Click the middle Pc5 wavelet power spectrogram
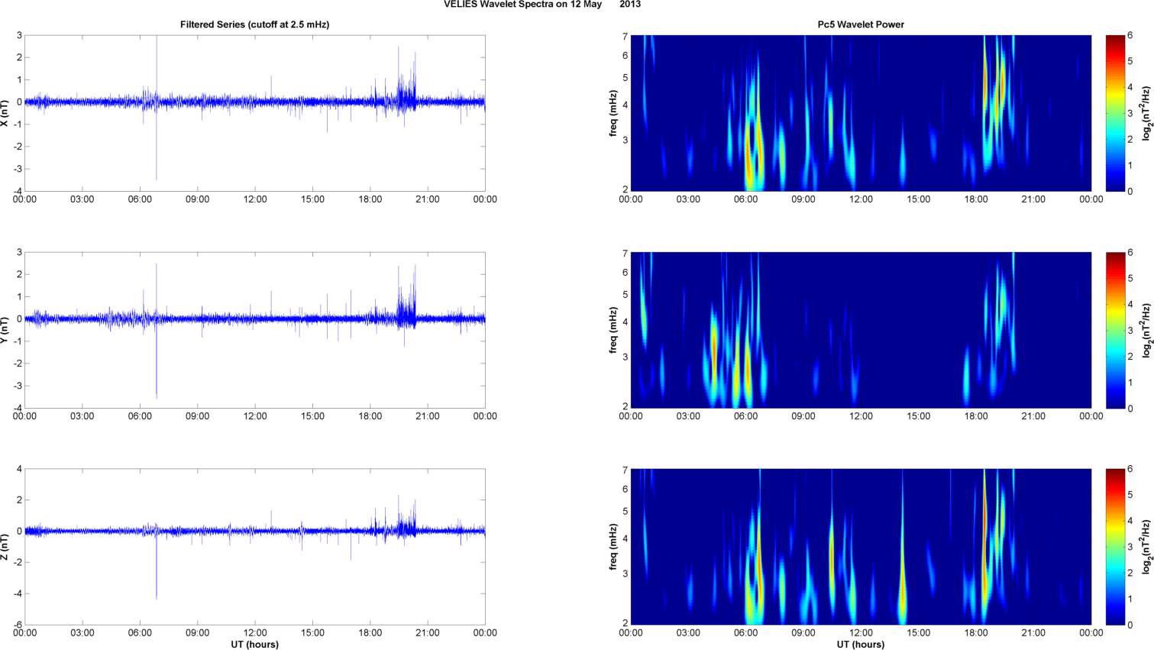The width and height of the screenshot is (1154, 650). pos(861,330)
